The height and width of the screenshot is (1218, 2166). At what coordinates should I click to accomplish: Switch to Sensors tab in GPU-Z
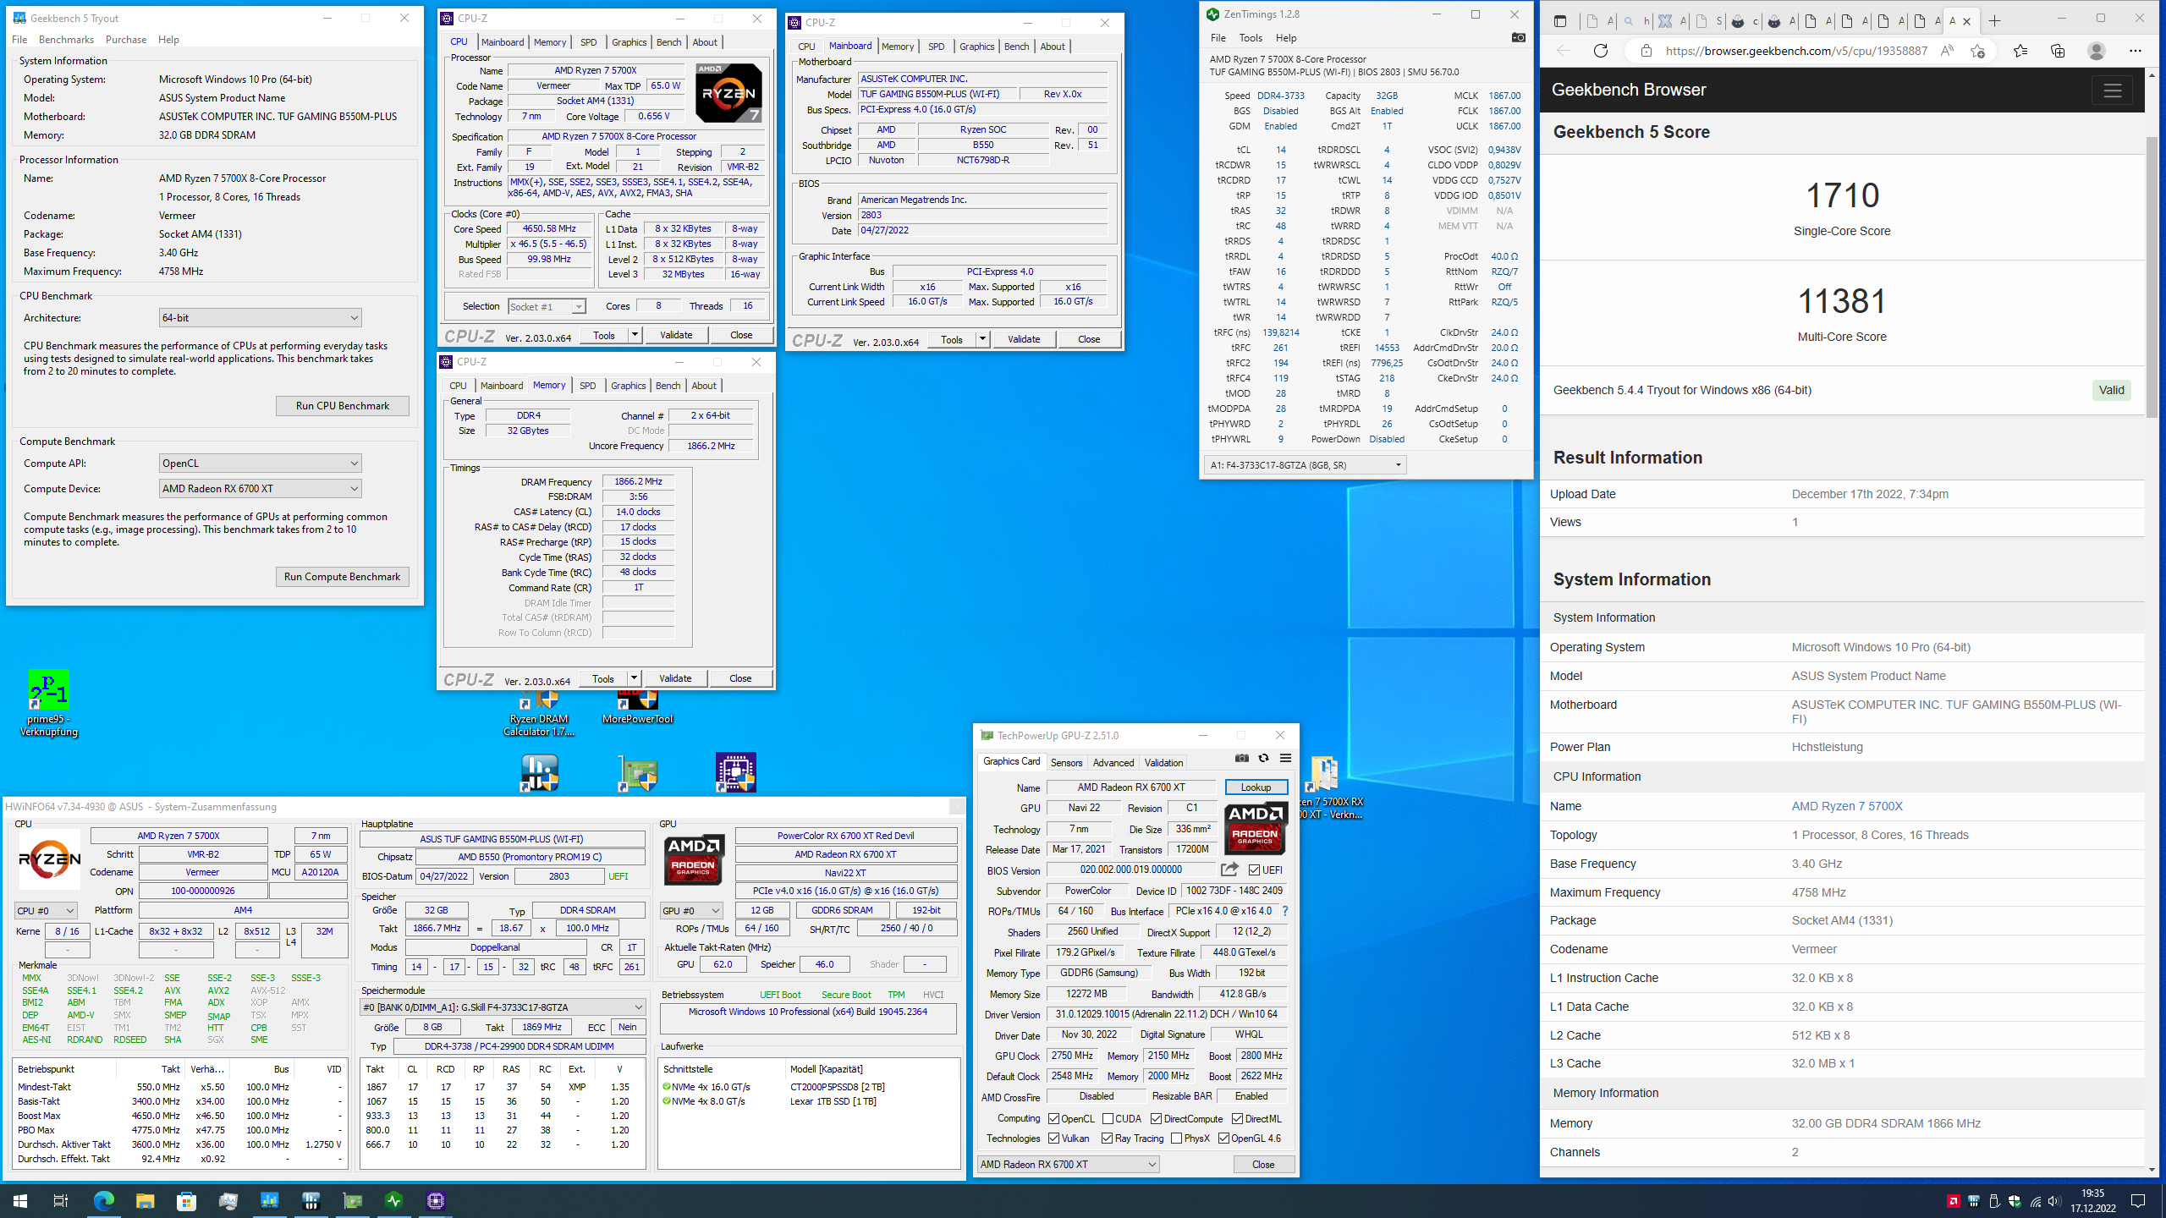click(x=1066, y=762)
